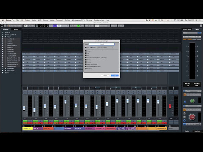Select the yellow Sub Kick channel name
The image size is (203, 152).
(27, 128)
